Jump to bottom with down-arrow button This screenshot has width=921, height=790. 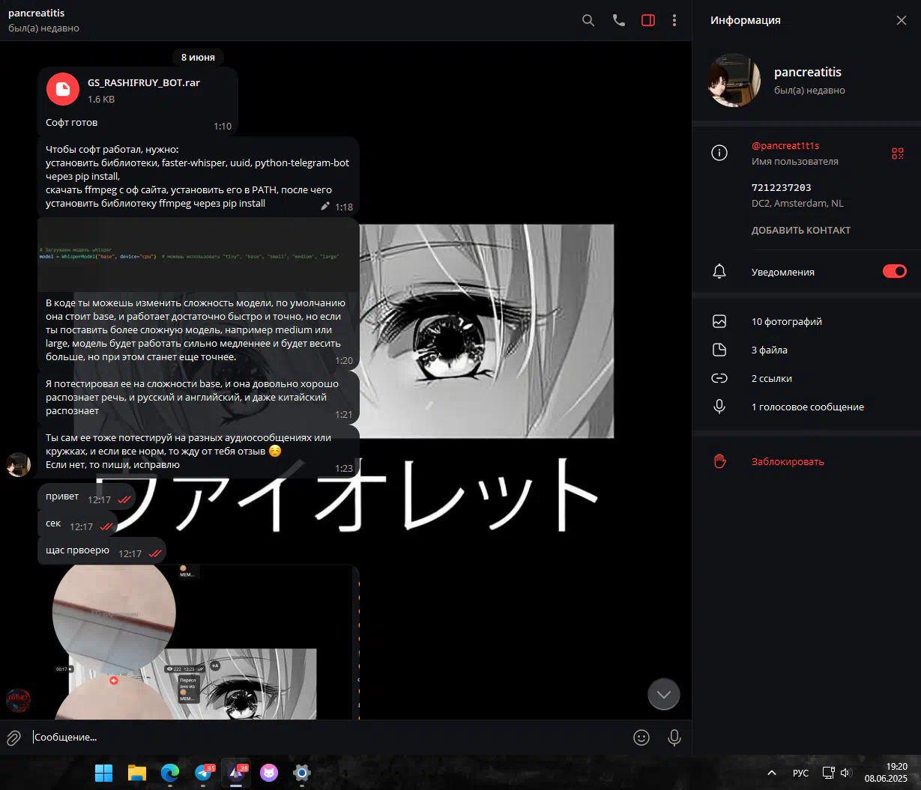pyautogui.click(x=664, y=694)
